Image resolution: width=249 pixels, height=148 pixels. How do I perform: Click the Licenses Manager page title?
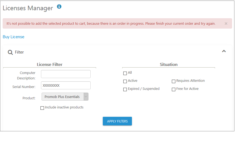[x=28, y=8]
